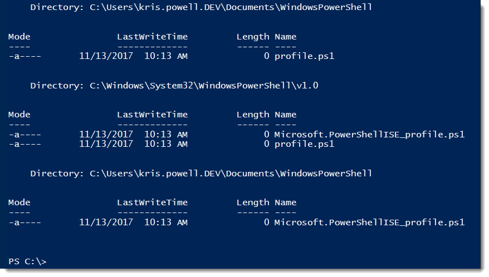Click the 10:13 AM time of the first profile.ps1
The width and height of the screenshot is (489, 277).
pos(166,56)
